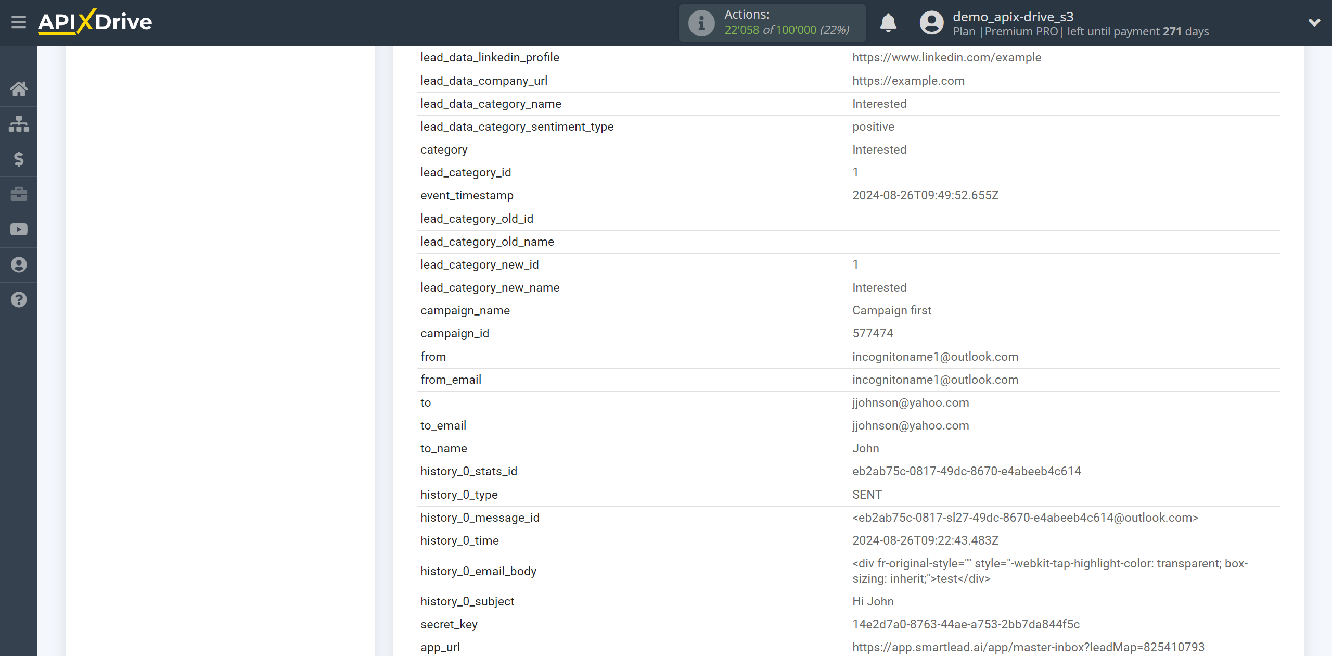This screenshot has height=656, width=1332.
Task: Select the history_0_subject field label
Action: [467, 601]
